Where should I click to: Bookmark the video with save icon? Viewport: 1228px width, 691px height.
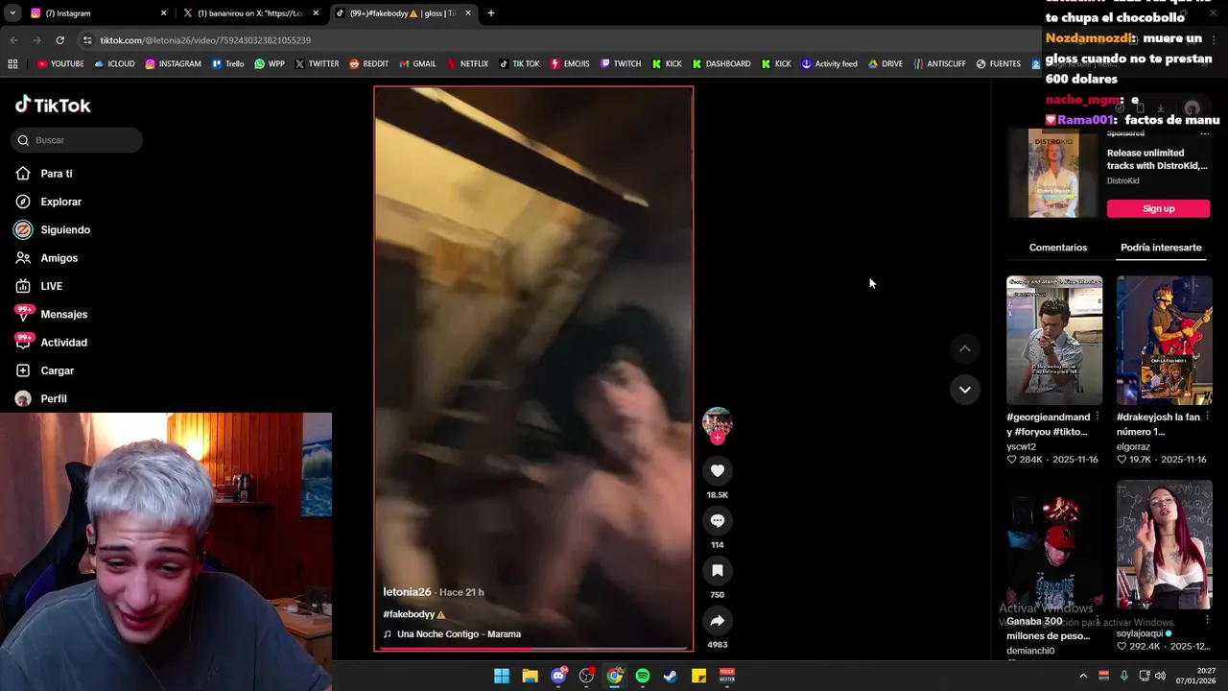pos(717,570)
